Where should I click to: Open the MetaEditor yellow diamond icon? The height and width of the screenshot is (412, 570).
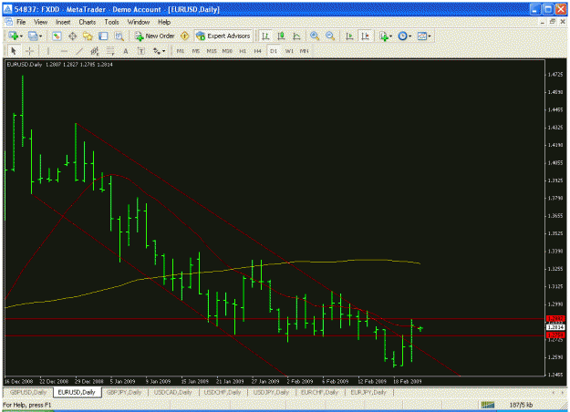click(184, 36)
